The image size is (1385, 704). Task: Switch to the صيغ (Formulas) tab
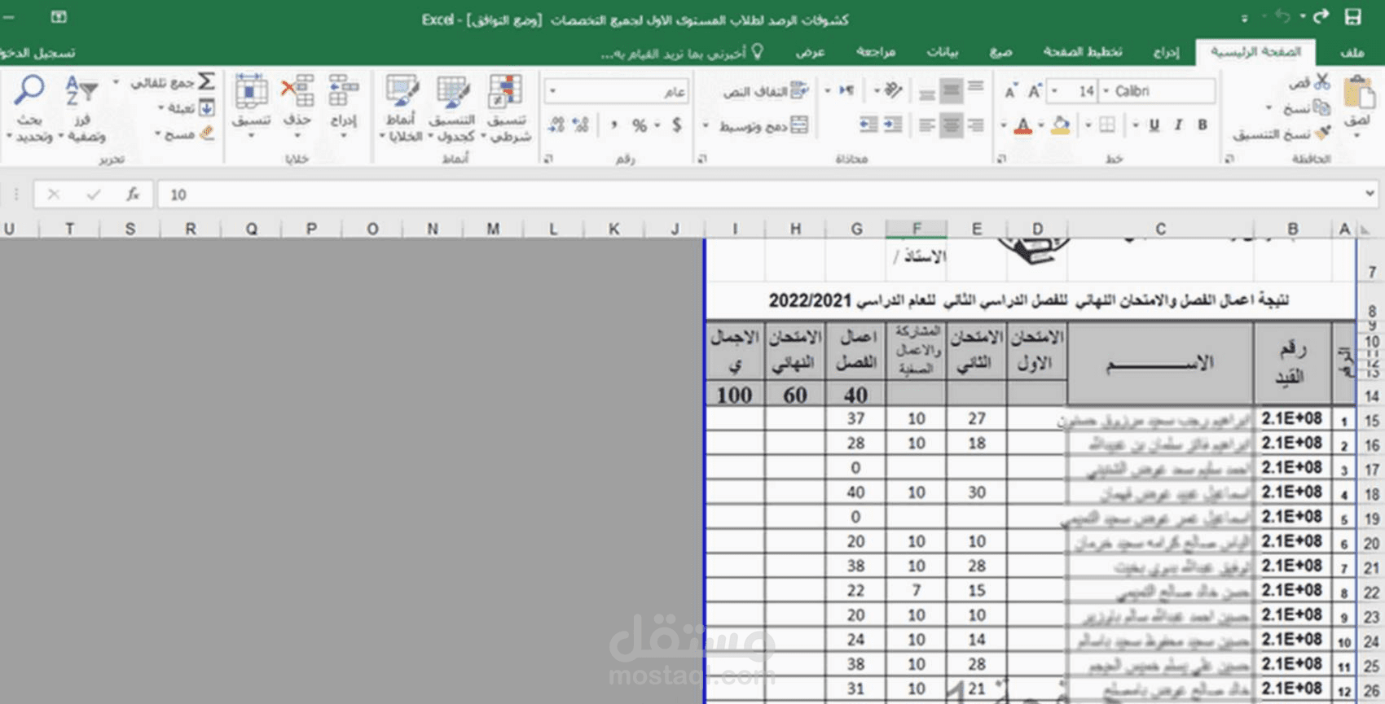pos(1000,52)
